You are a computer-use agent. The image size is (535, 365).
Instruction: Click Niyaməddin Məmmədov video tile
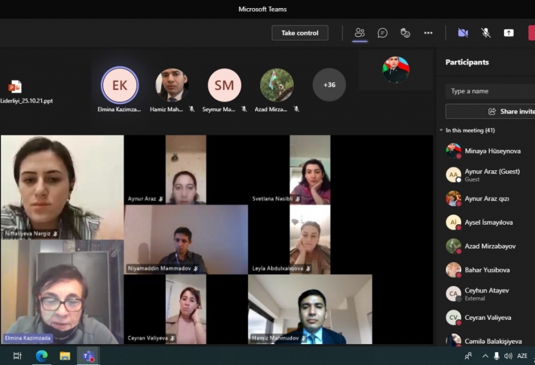pyautogui.click(x=186, y=239)
